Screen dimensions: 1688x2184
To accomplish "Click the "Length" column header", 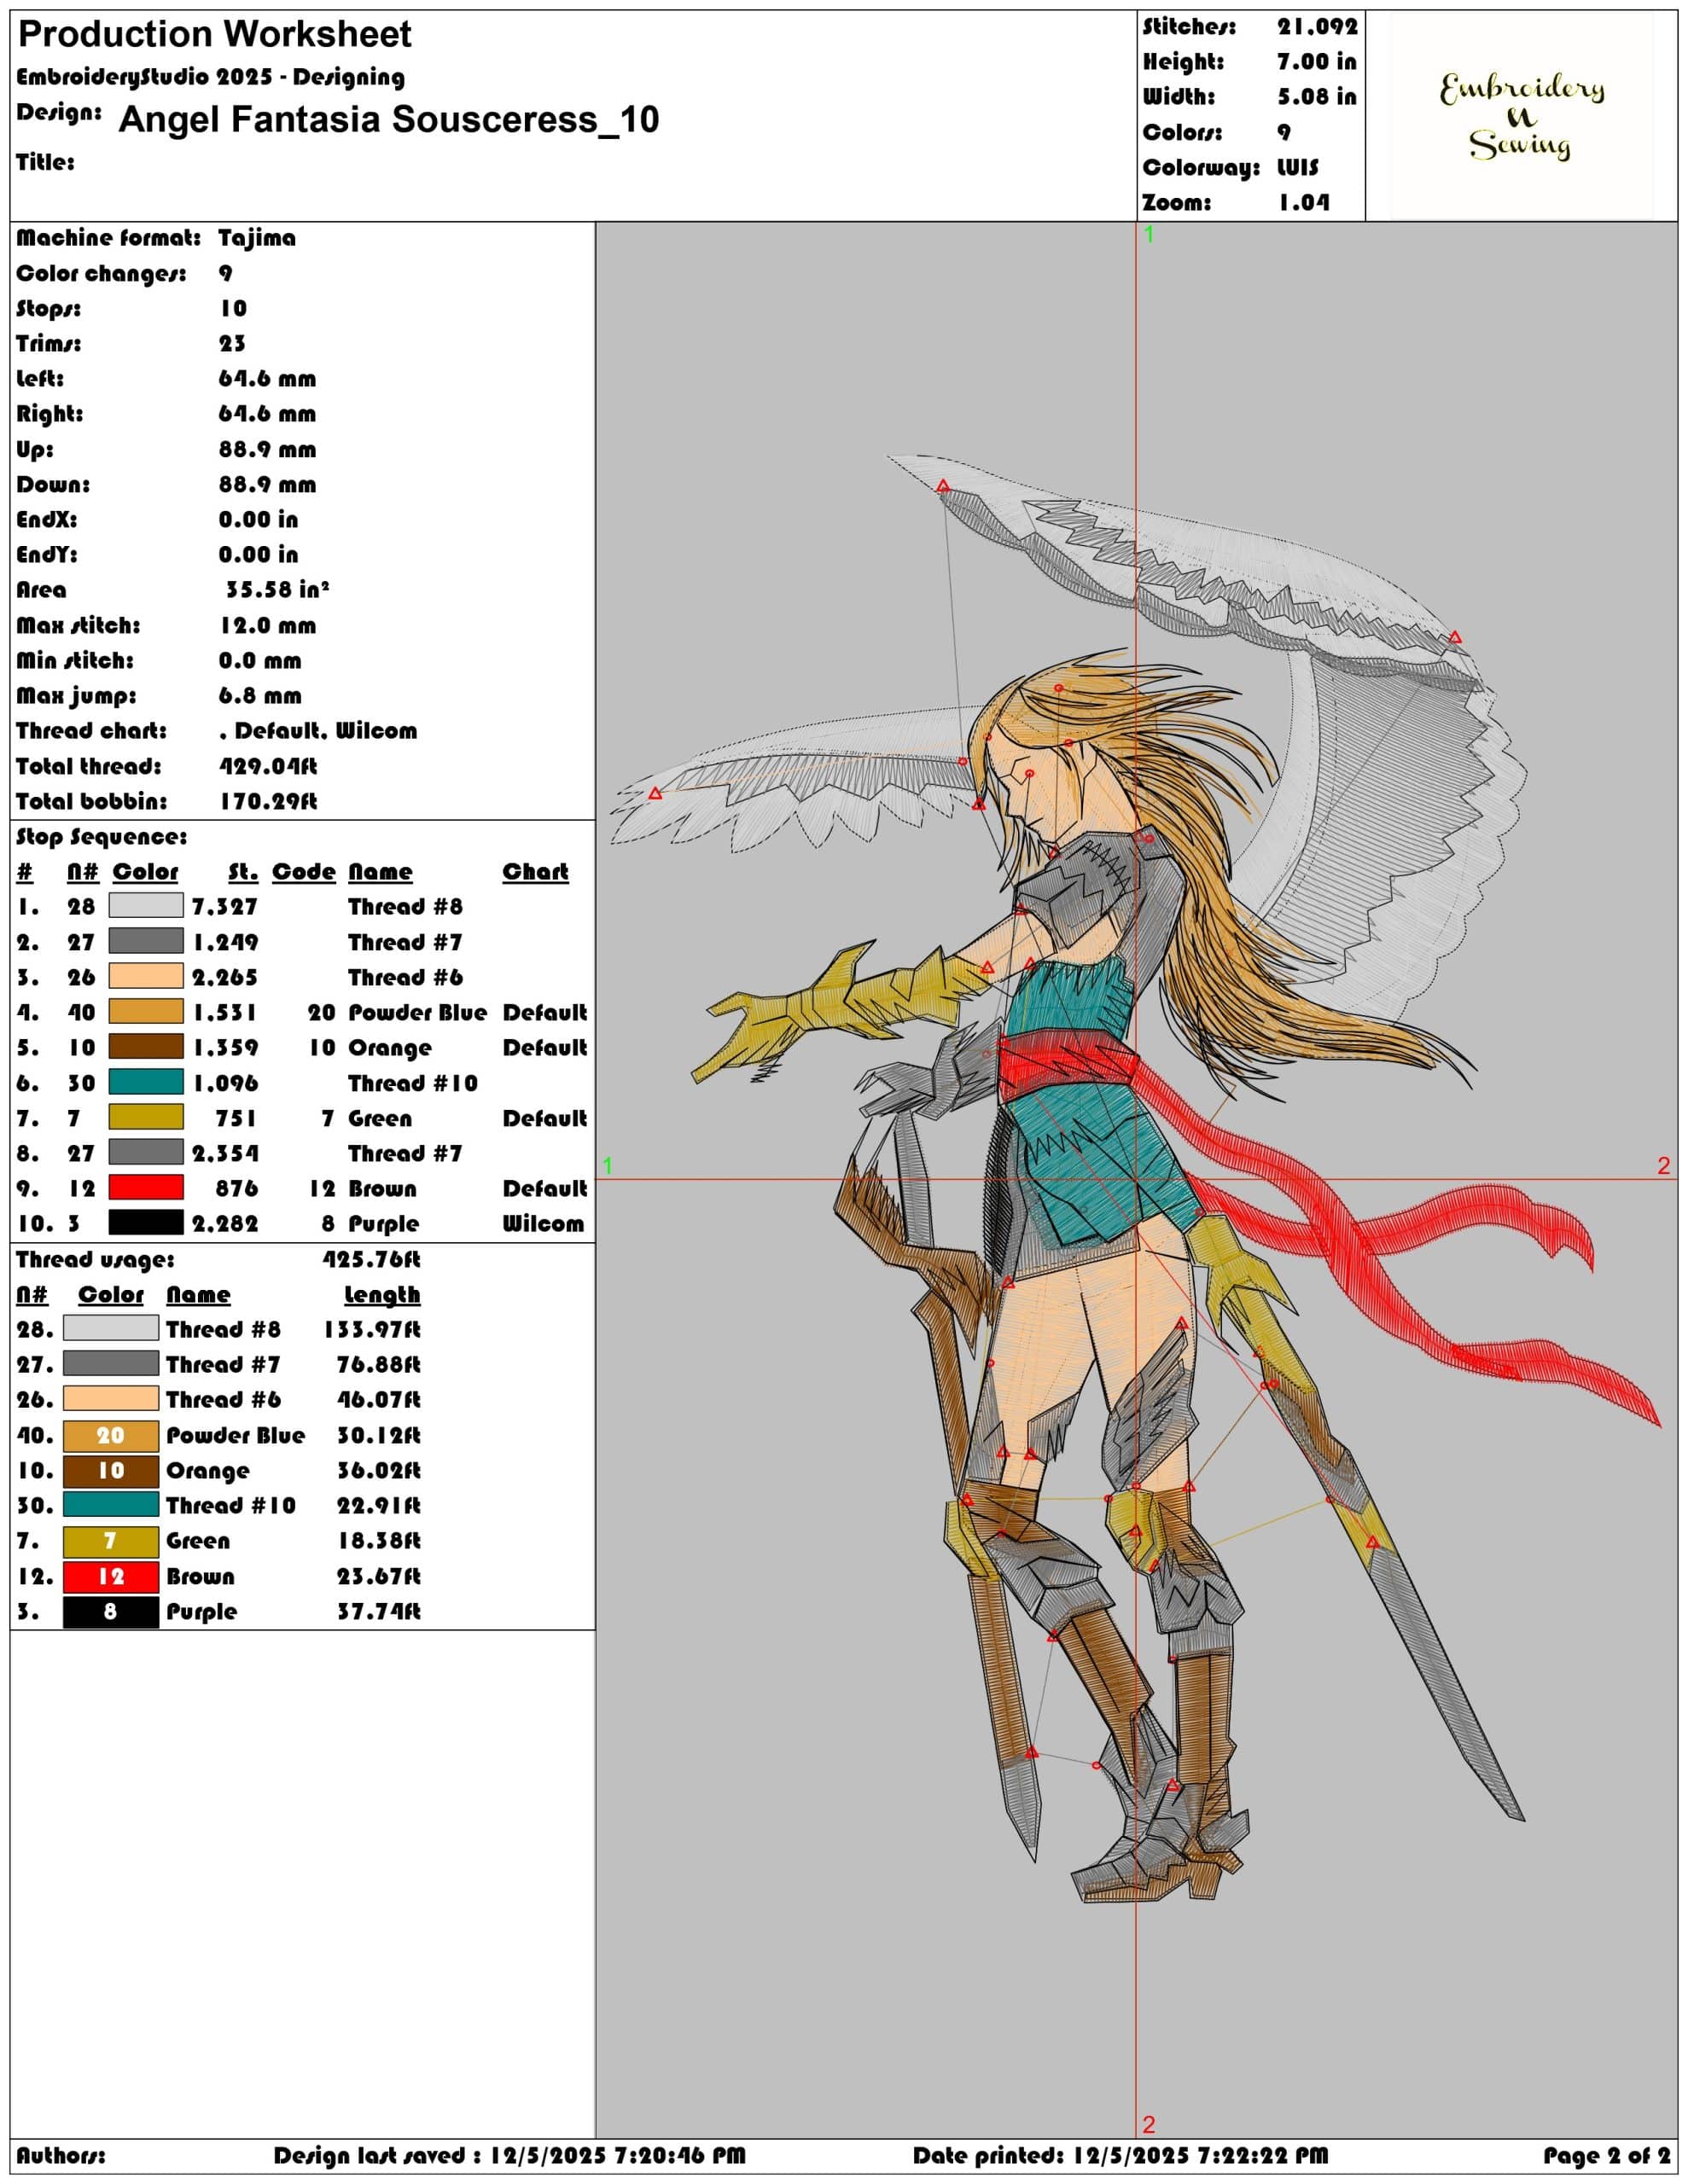I will click(382, 1294).
